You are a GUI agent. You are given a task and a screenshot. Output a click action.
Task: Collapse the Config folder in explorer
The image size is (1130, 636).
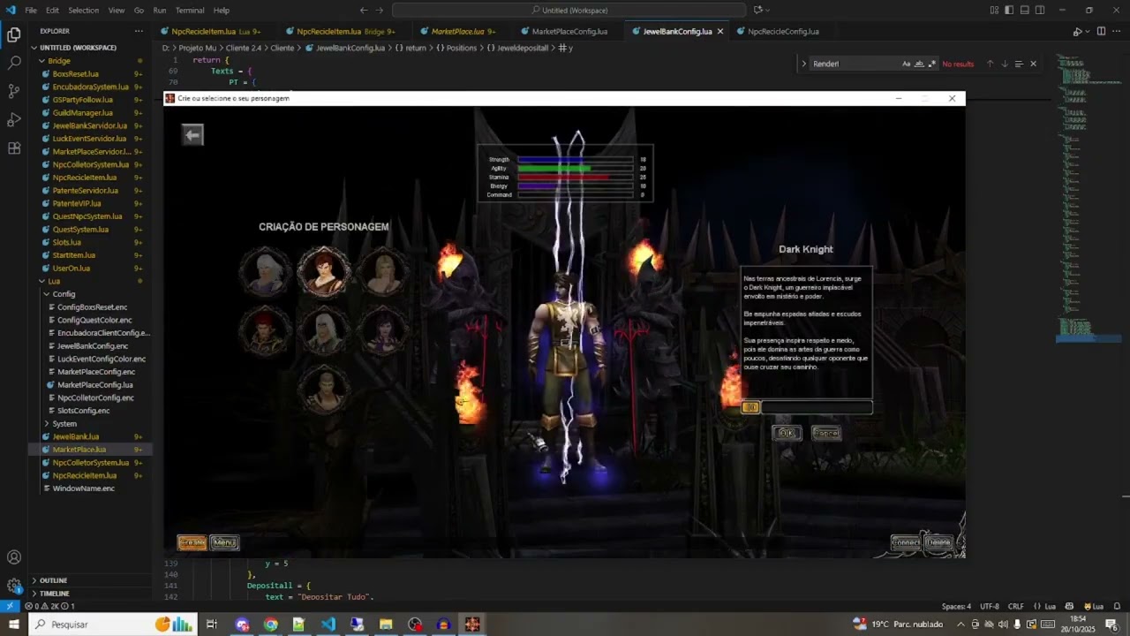click(64, 294)
